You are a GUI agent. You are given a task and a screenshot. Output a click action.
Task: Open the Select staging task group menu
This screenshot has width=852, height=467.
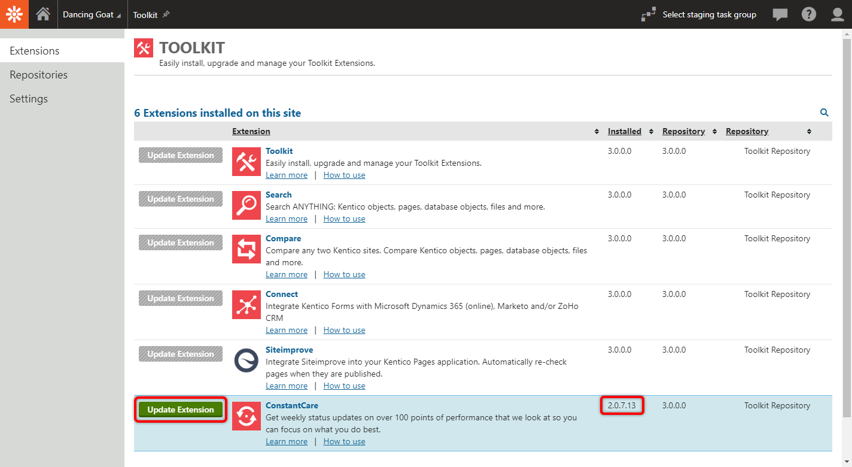pos(709,14)
